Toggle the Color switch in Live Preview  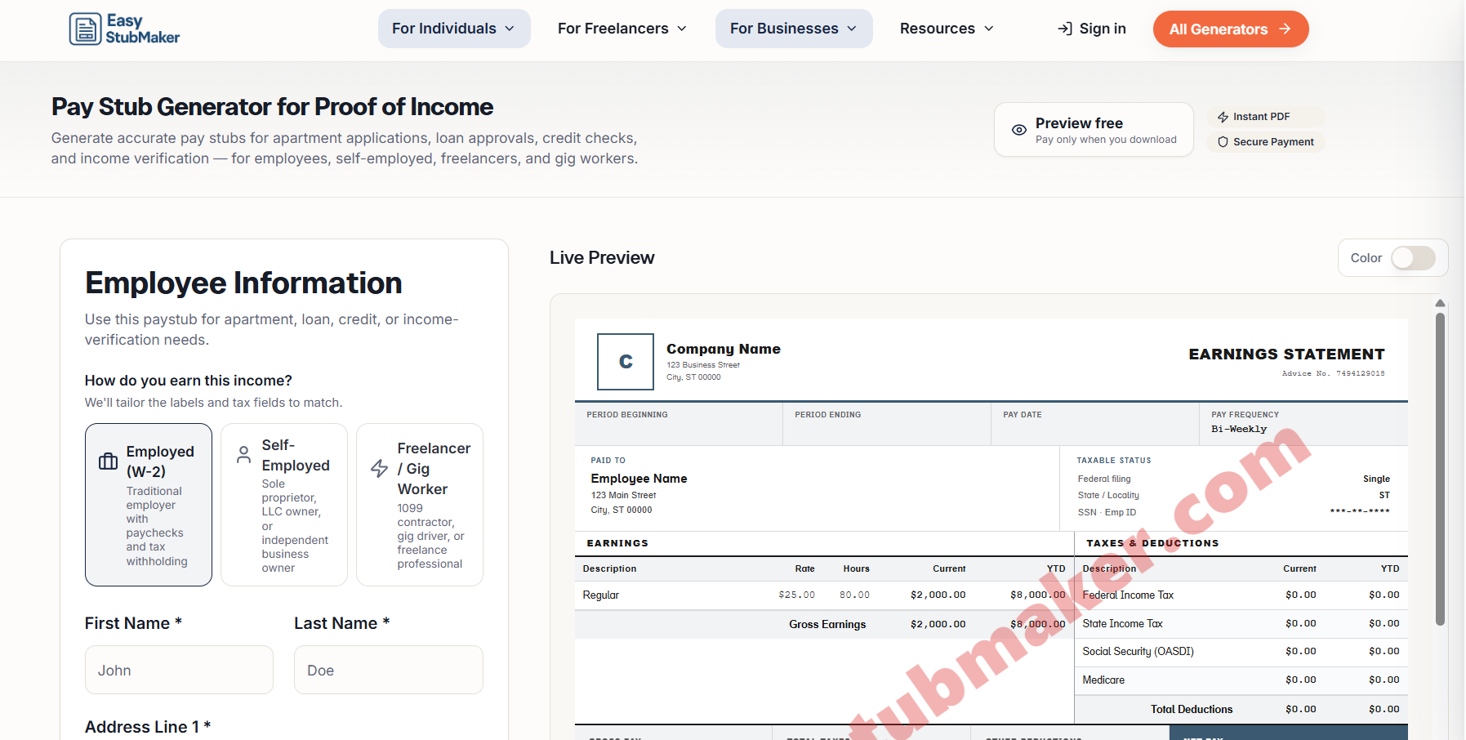(x=1413, y=258)
